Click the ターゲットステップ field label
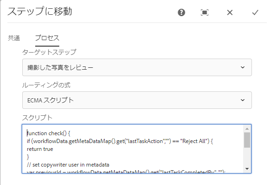 (x=49, y=52)
